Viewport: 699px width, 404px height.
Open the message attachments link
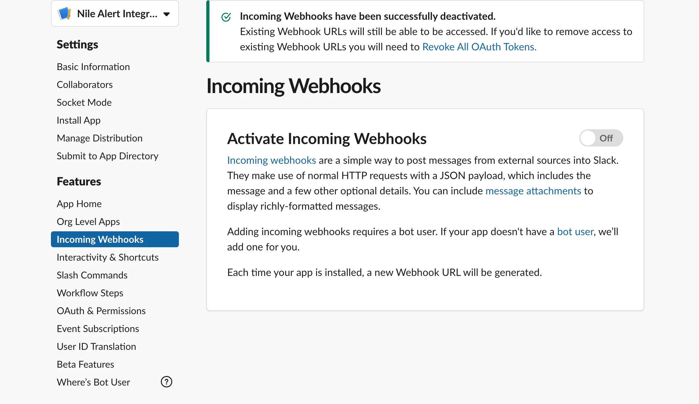pyautogui.click(x=533, y=191)
